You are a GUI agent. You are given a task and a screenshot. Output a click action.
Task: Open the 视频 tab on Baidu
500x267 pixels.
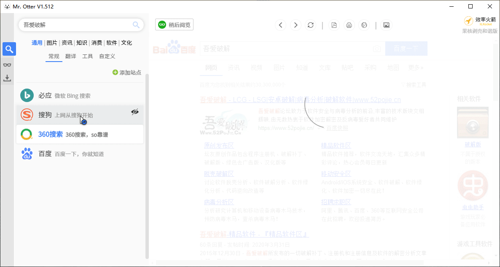pyautogui.click(x=256, y=67)
